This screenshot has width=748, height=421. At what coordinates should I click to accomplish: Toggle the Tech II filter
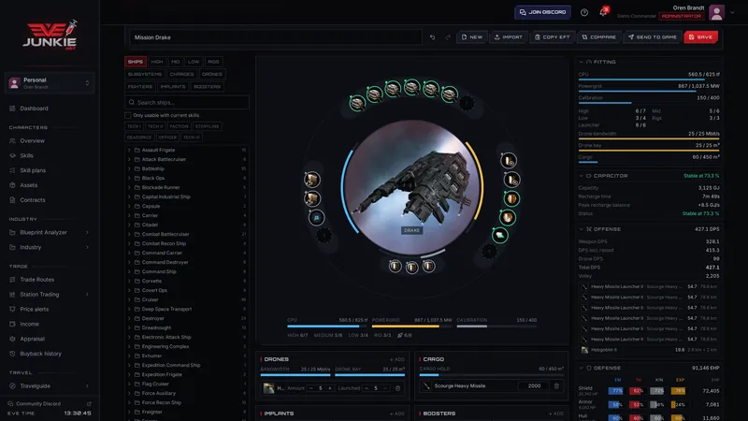[155, 126]
